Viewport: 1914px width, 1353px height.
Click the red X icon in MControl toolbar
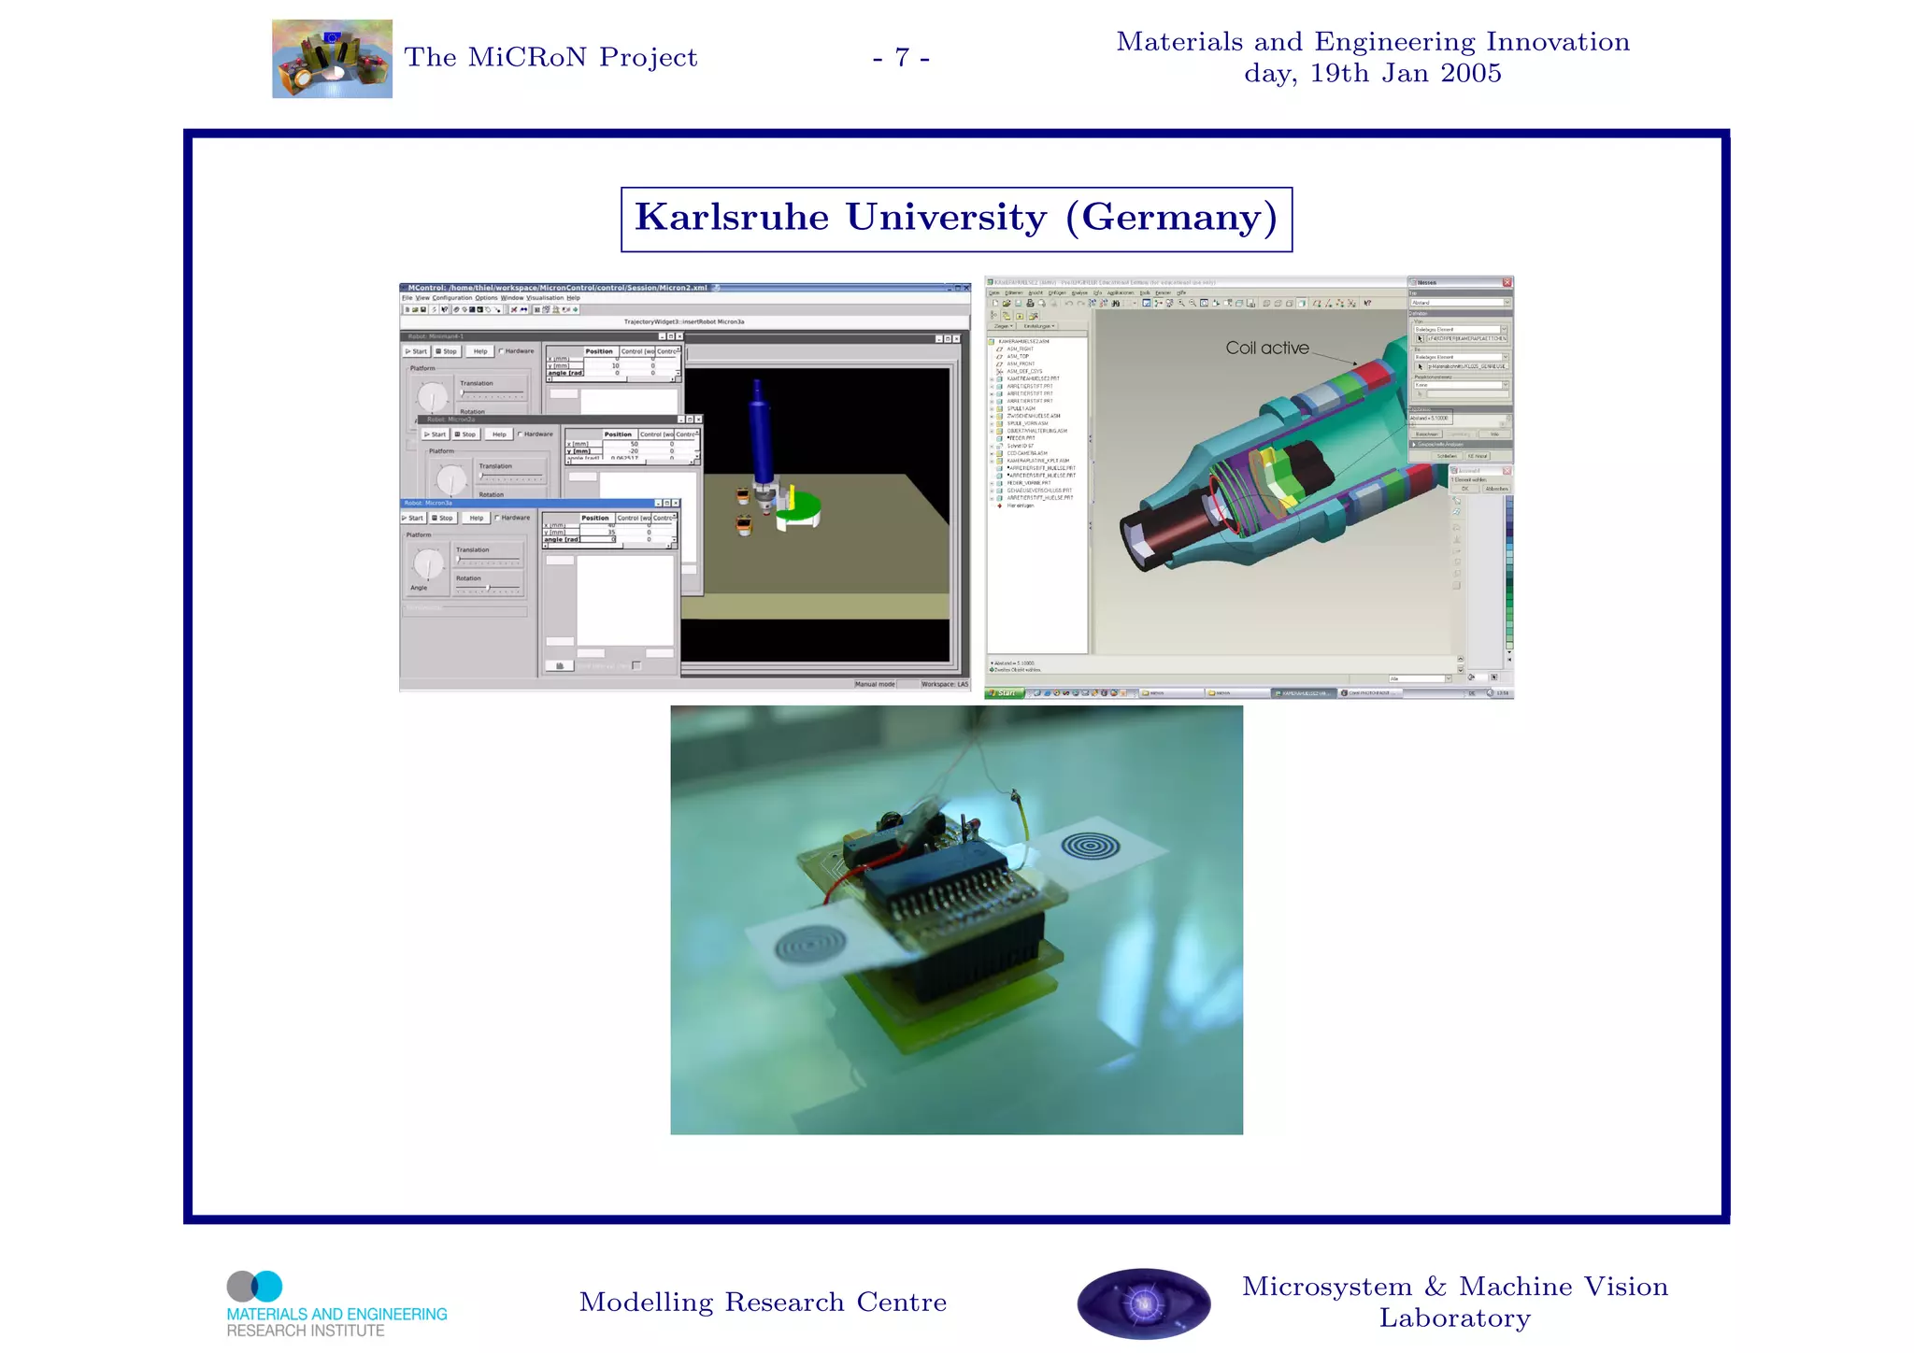click(x=513, y=309)
